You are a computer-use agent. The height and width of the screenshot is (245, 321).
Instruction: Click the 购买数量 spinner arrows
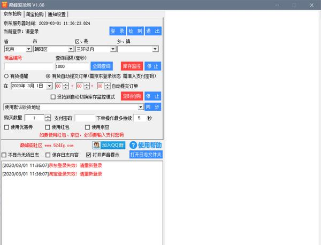(48, 118)
